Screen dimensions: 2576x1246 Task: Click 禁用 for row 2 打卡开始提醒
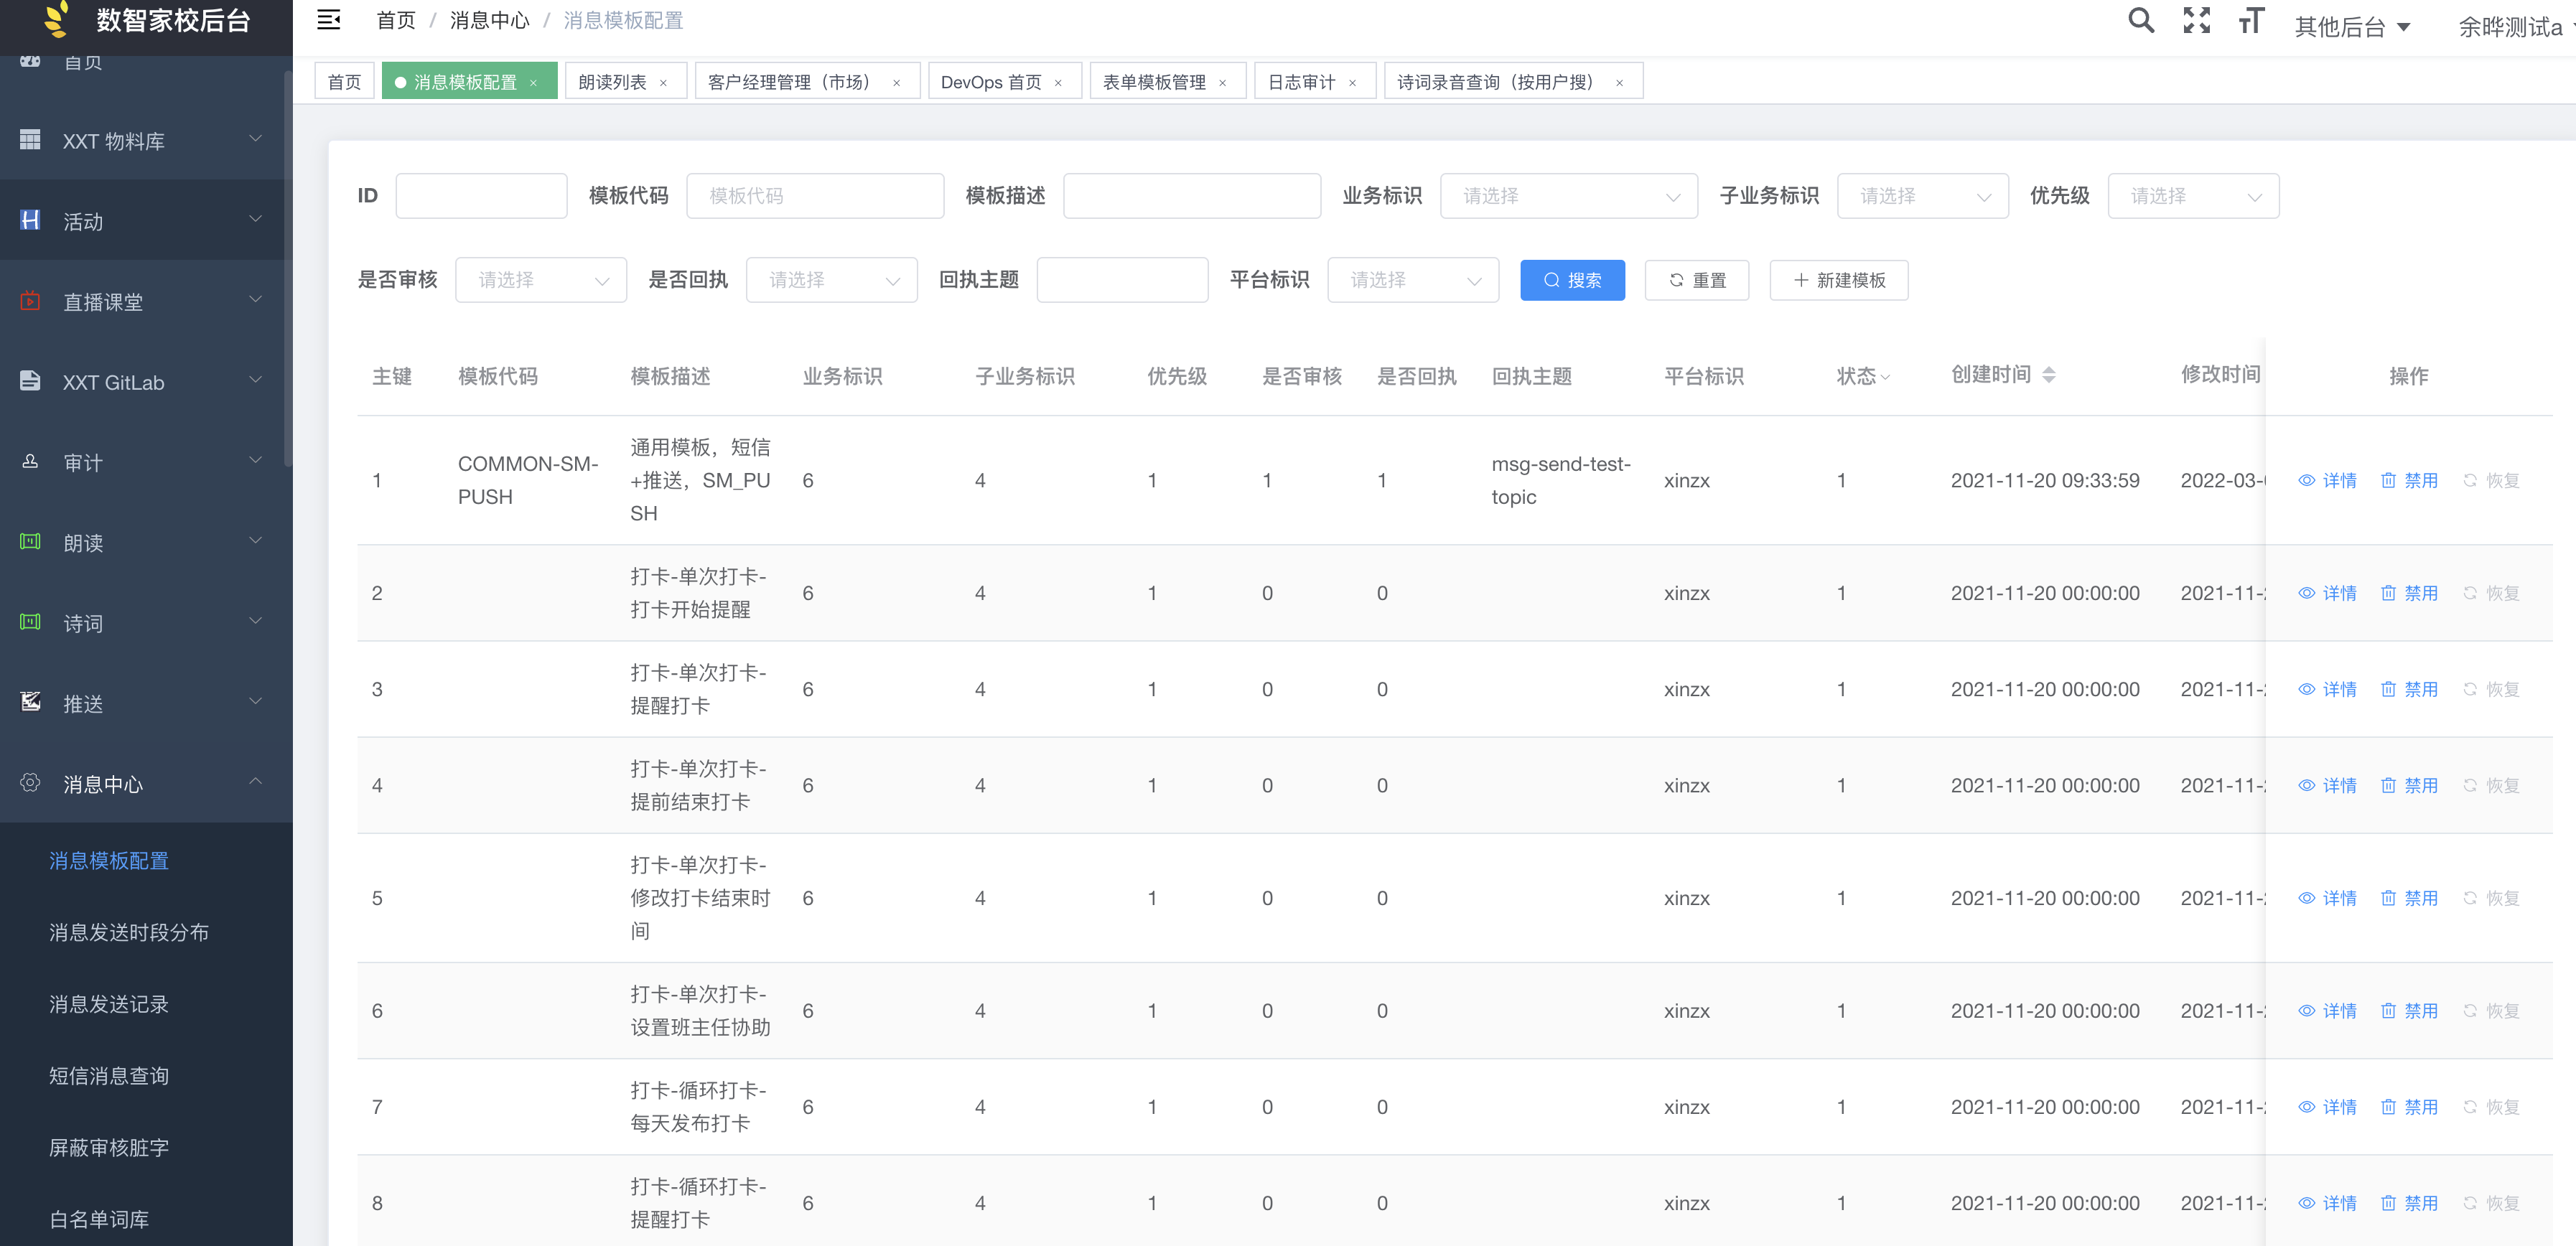pos(2410,594)
